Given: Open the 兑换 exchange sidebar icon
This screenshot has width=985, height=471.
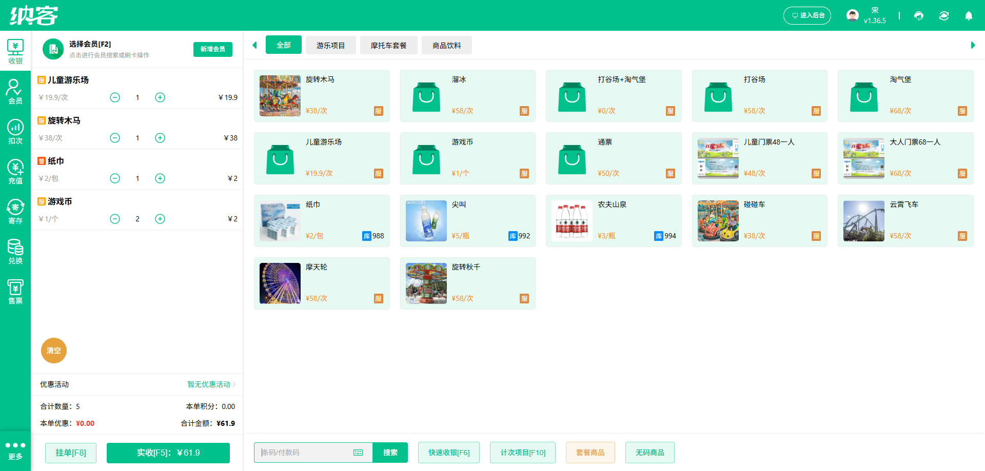Looking at the screenshot, I should (15, 252).
